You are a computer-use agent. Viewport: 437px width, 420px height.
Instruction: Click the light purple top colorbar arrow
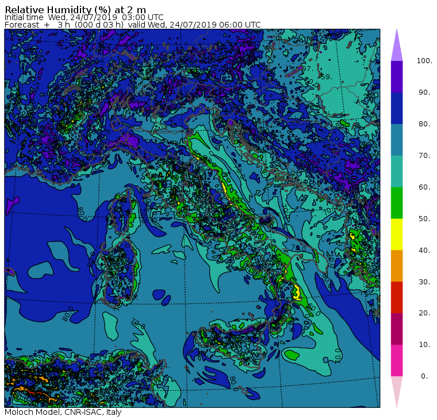(x=397, y=47)
